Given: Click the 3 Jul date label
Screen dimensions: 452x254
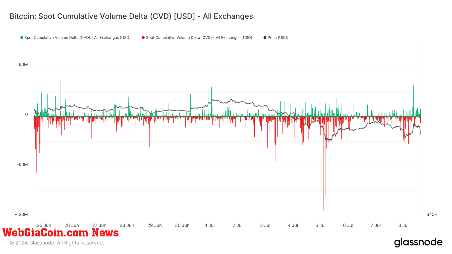Looking at the screenshot, I should coord(265,225).
